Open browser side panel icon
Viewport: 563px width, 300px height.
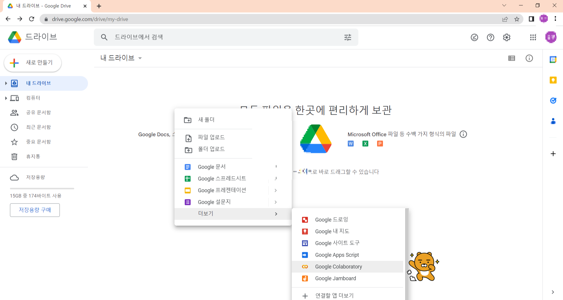click(531, 19)
